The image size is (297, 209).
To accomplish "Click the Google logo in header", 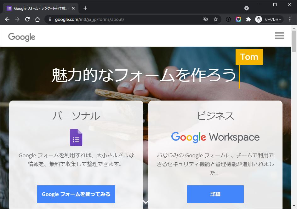I will 22,37.
